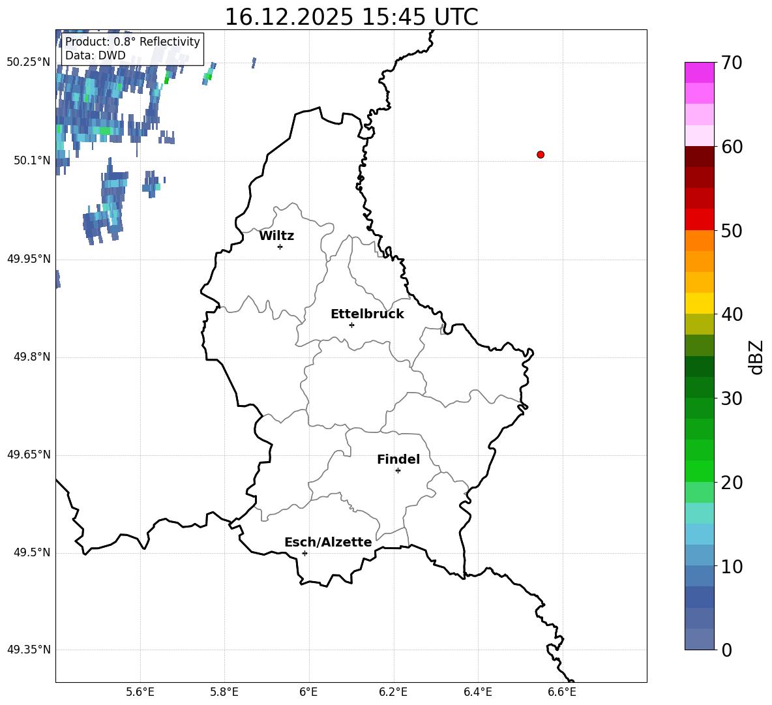Click the colorbar tick label 10
Image resolution: width=772 pixels, height=705 pixels.
point(732,566)
